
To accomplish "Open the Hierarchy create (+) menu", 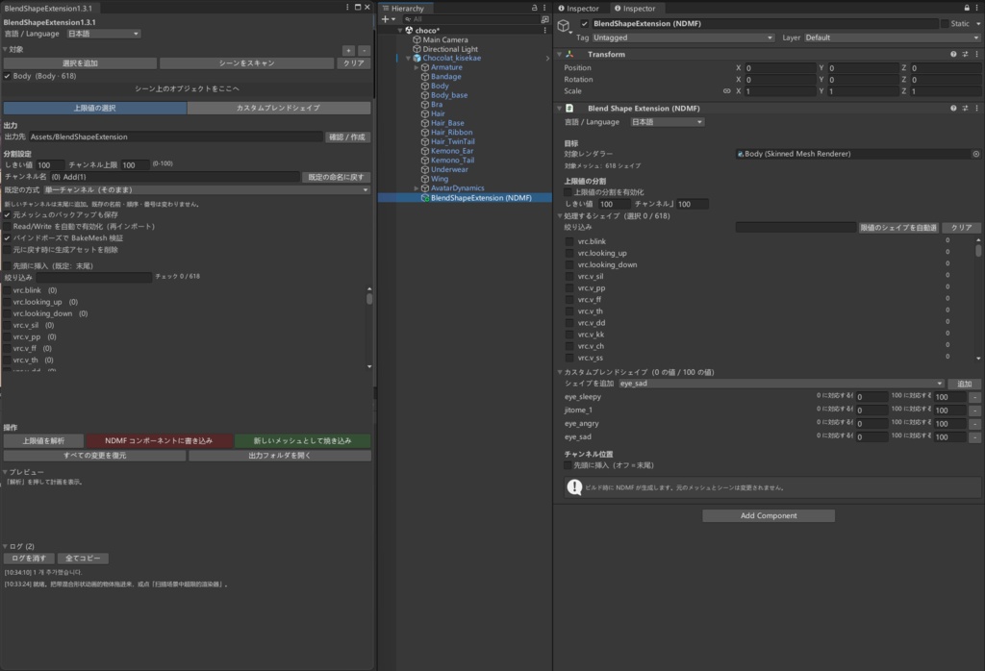I will [x=388, y=19].
